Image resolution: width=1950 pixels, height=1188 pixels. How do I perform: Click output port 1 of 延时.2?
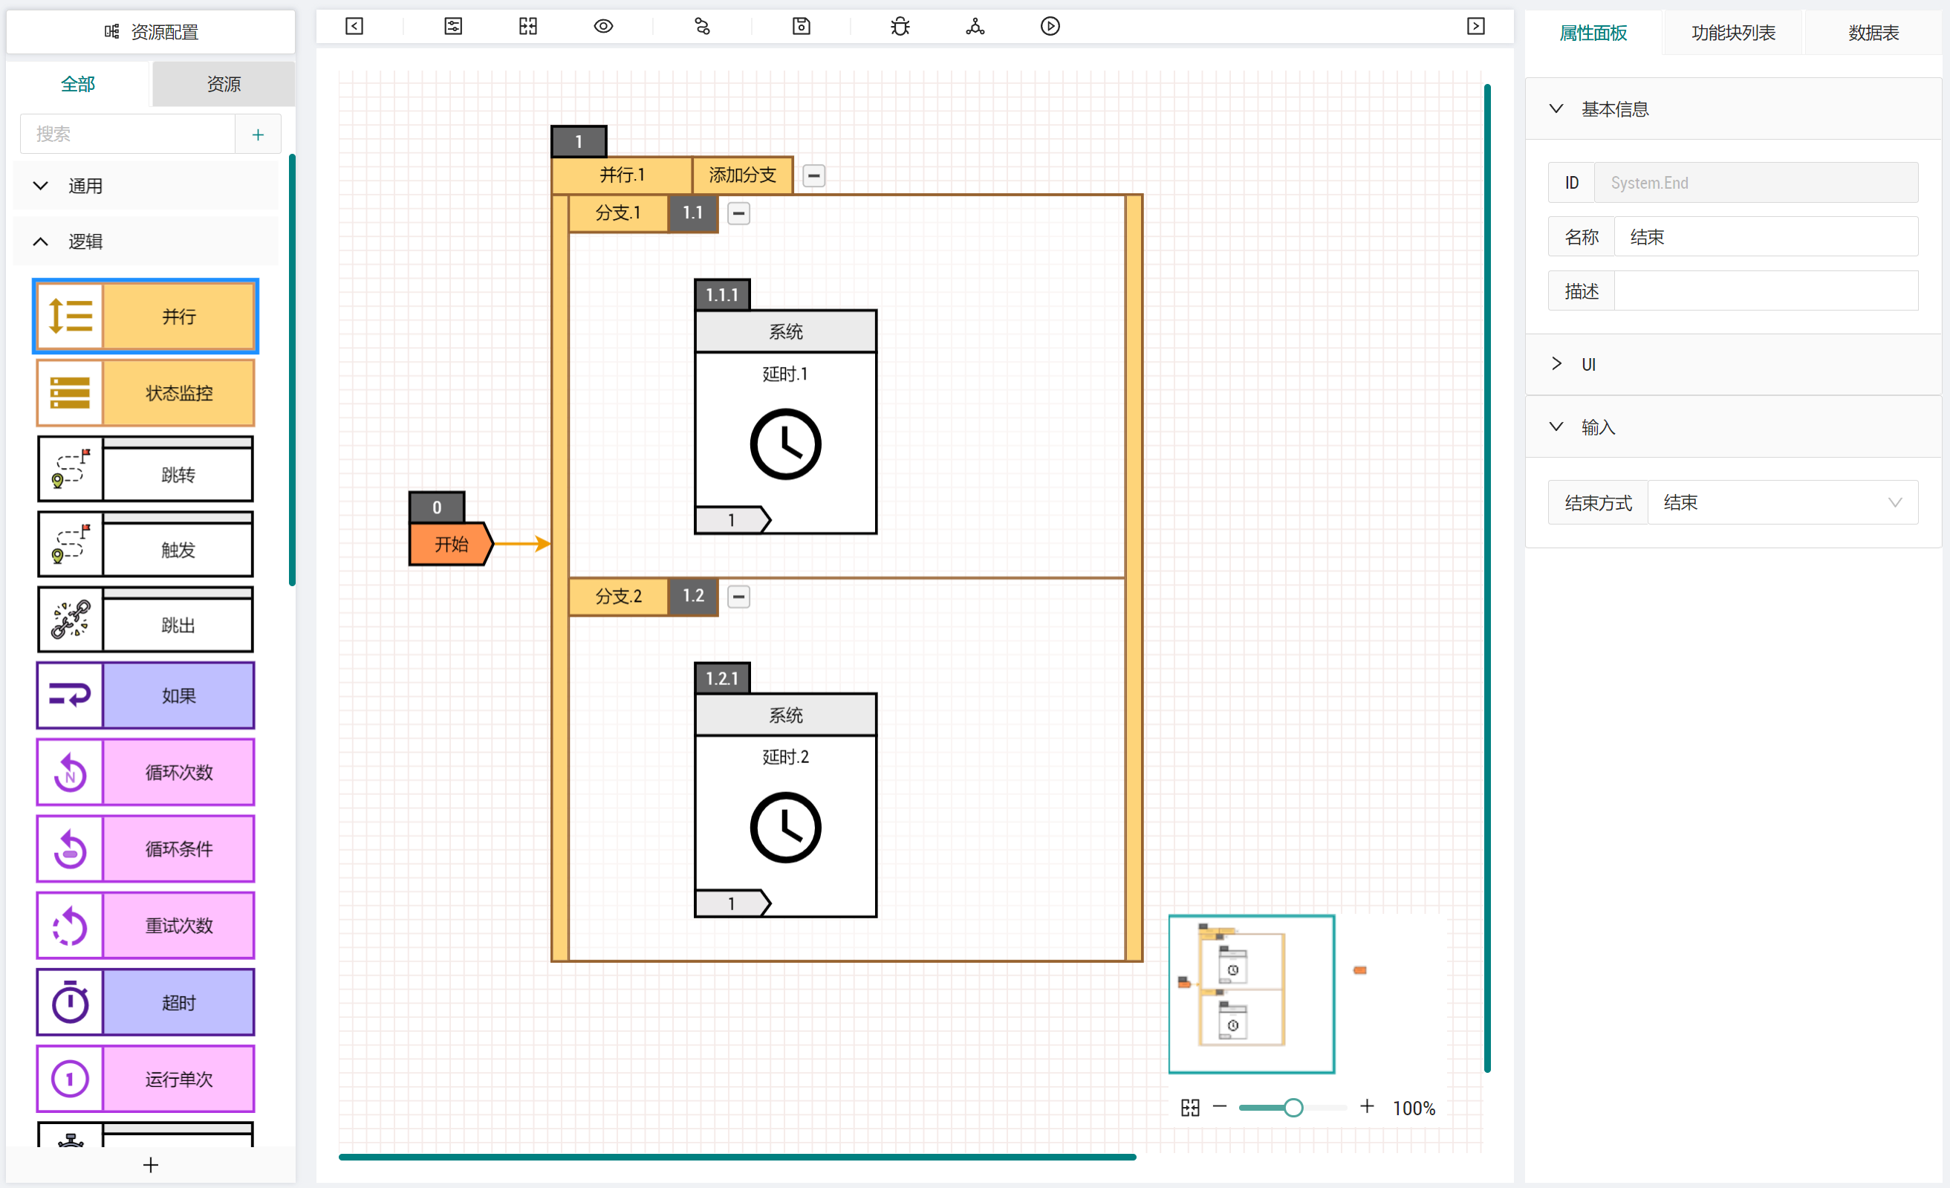pyautogui.click(x=733, y=904)
